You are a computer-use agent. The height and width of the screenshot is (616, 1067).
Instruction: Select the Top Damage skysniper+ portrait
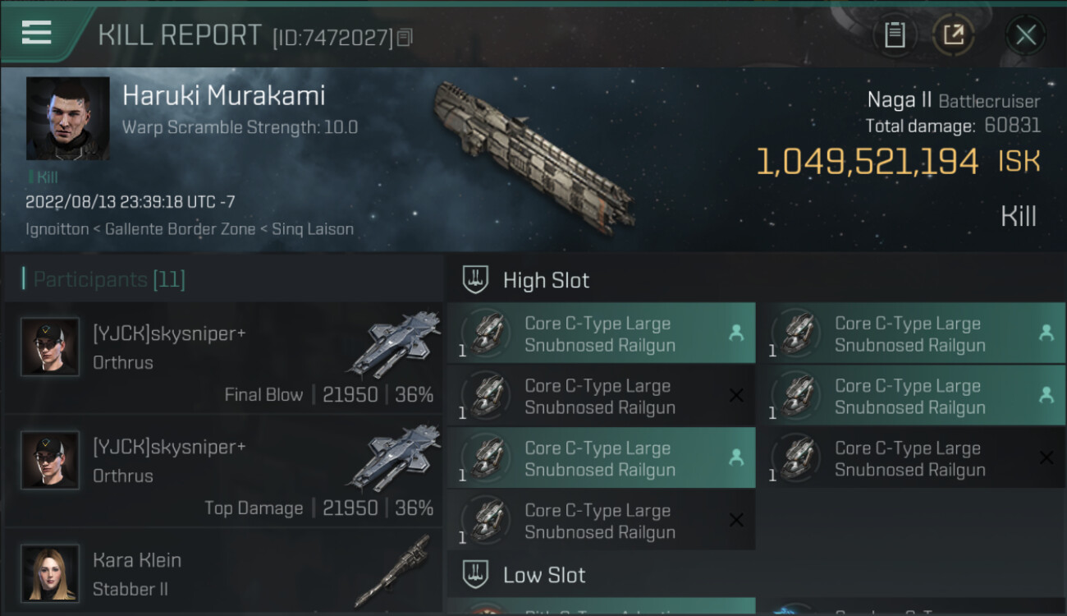coord(50,460)
